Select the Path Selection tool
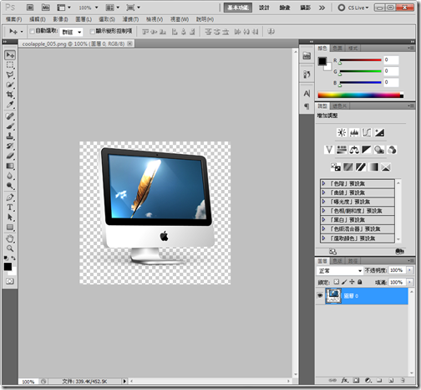 [10, 217]
